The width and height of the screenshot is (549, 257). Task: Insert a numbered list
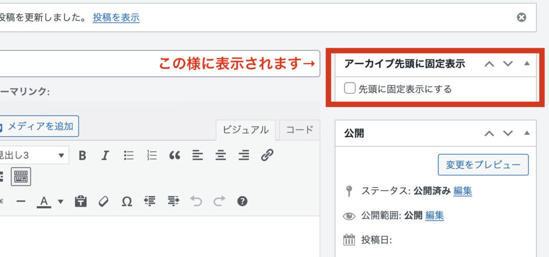pos(152,155)
